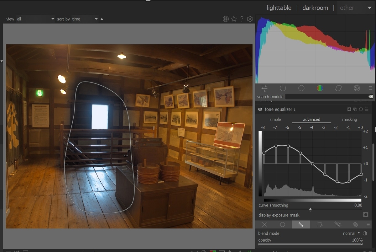Viewport: 376px width, 252px height.
Task: Open the simple tab of tone equalizer
Action: pyautogui.click(x=275, y=120)
